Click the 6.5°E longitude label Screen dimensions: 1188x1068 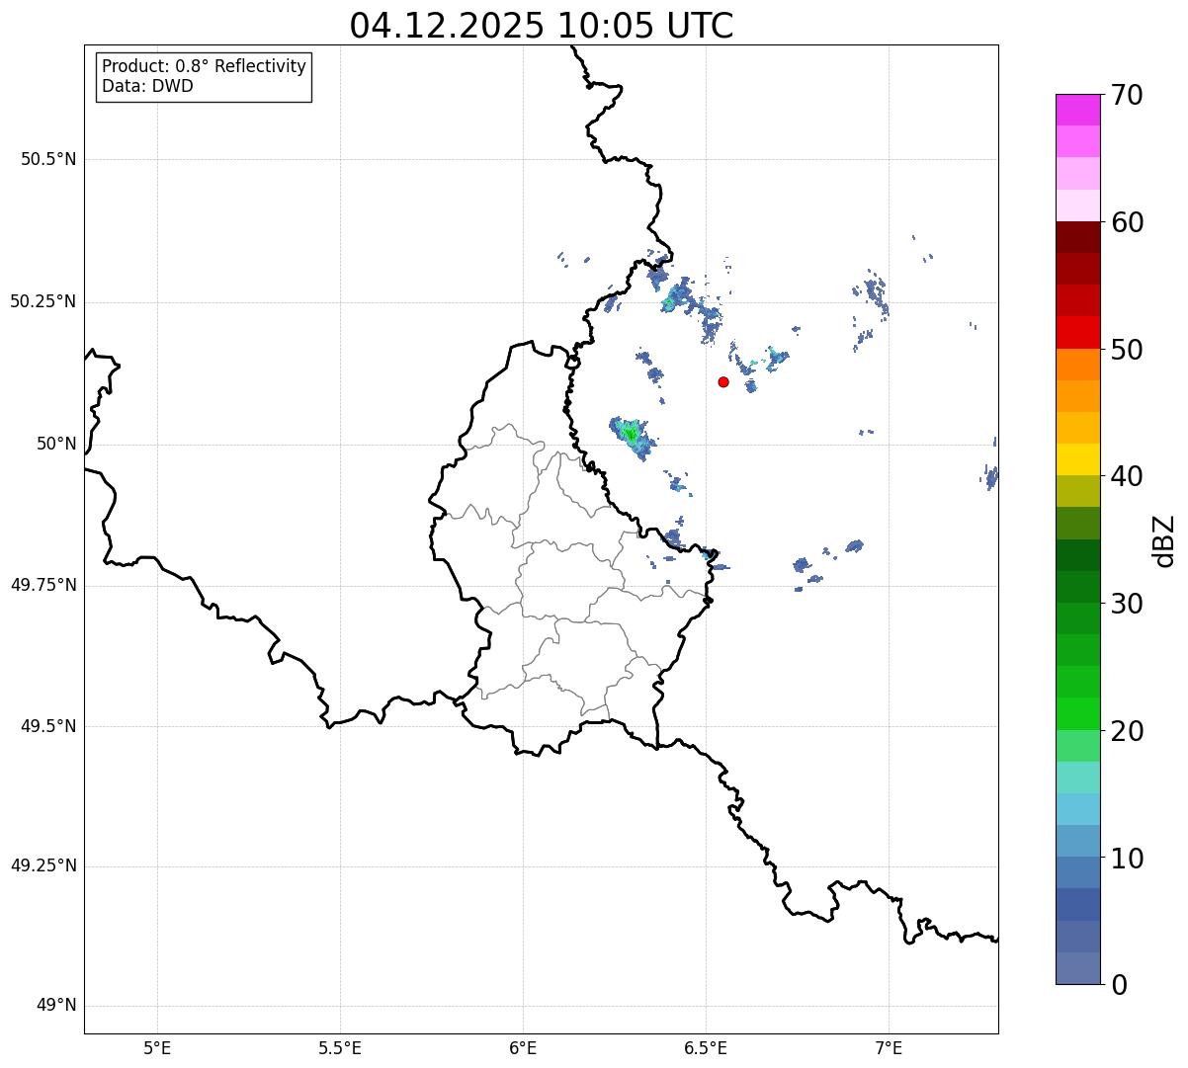[706, 1048]
